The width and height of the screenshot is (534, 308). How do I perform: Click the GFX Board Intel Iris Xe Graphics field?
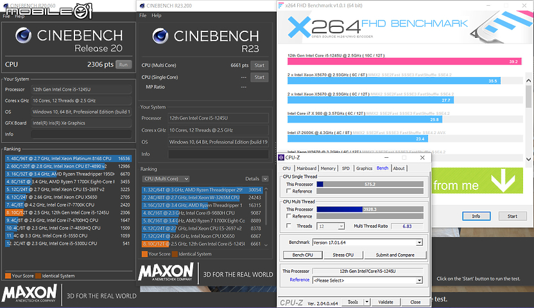click(82, 123)
